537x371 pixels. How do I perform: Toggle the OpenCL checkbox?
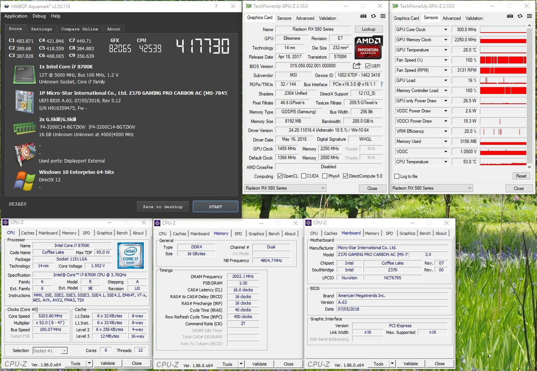point(280,176)
